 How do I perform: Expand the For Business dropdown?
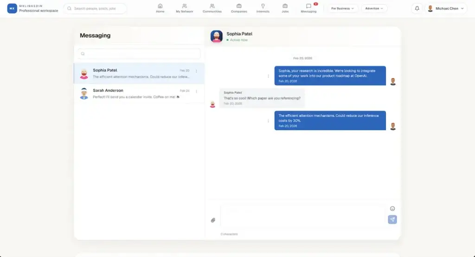342,8
